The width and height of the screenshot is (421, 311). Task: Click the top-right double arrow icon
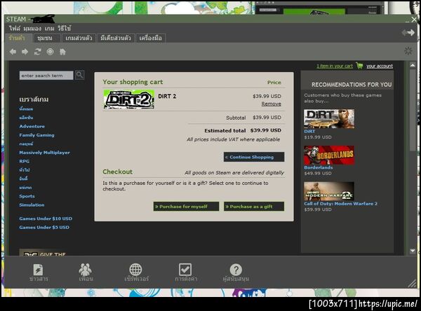point(408,33)
